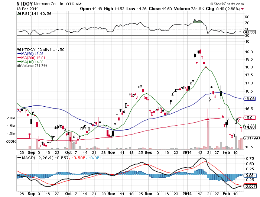Click the NTDOY (Daily) 14.50 legend label
This screenshot has height=197, width=260.
pos(43,50)
